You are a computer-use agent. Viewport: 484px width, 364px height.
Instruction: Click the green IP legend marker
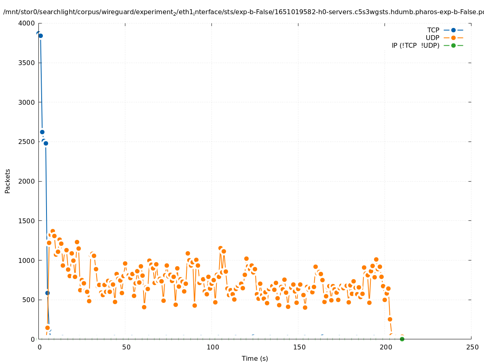[453, 45]
